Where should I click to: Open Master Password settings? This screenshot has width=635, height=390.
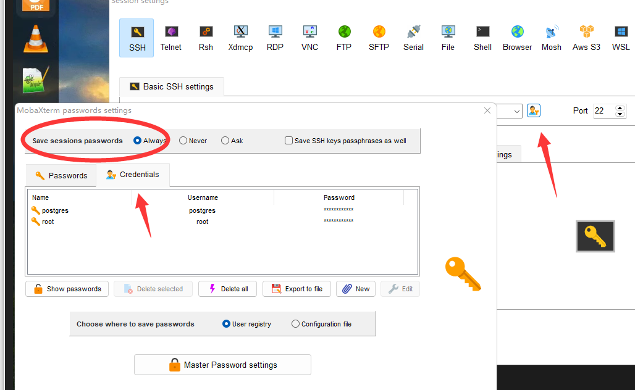[x=223, y=365]
